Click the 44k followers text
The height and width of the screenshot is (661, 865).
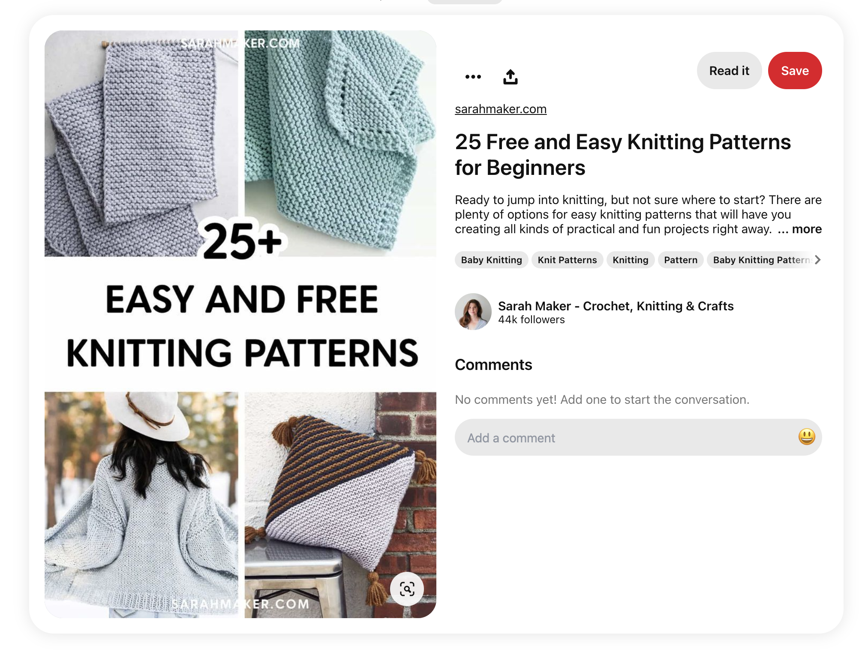pos(531,320)
